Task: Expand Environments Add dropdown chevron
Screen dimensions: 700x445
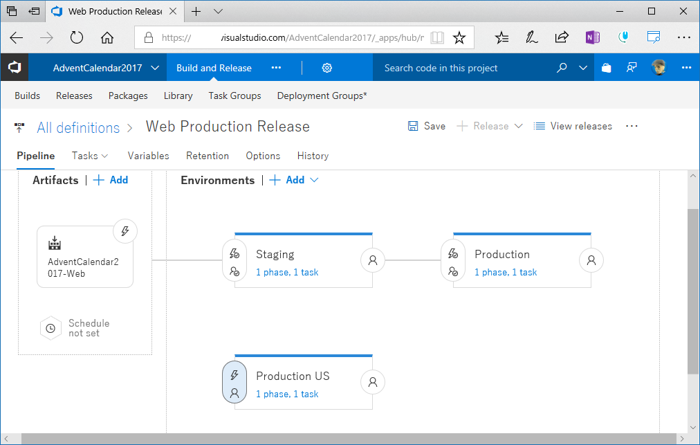Action: click(x=314, y=180)
